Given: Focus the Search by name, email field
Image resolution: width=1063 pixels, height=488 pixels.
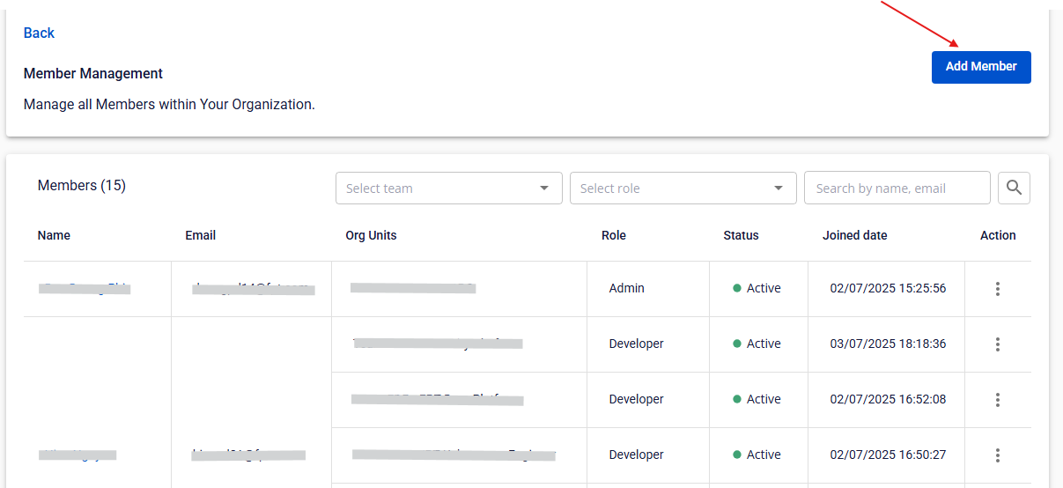Looking at the screenshot, I should pyautogui.click(x=897, y=188).
